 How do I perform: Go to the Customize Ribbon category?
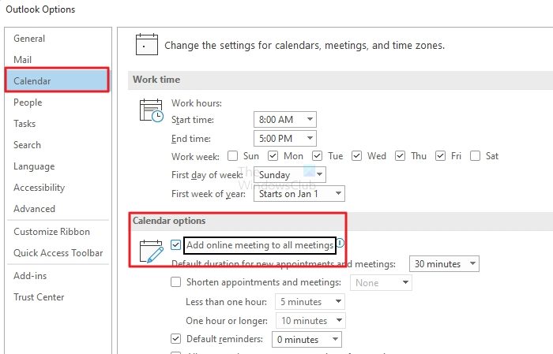click(51, 232)
